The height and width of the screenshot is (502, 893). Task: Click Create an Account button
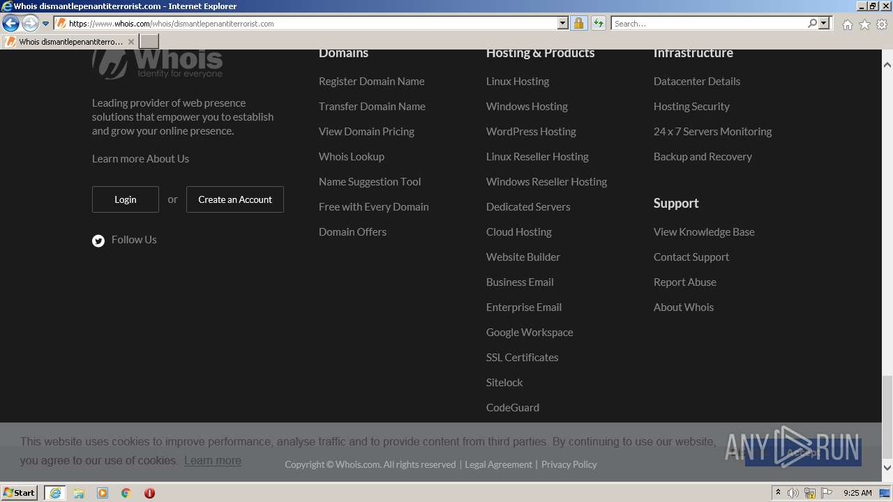click(x=235, y=199)
